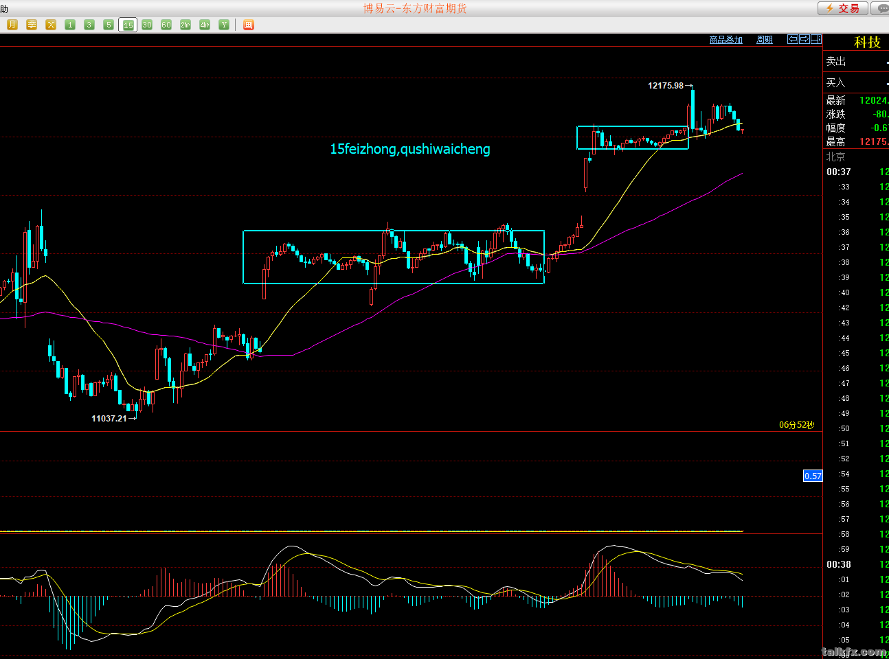Screen dimensions: 889x659
Task: Switch to the 60-minute chart
Action: coord(166,25)
